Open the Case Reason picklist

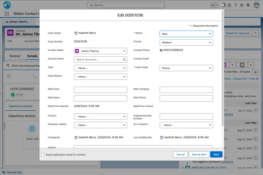pos(101,77)
